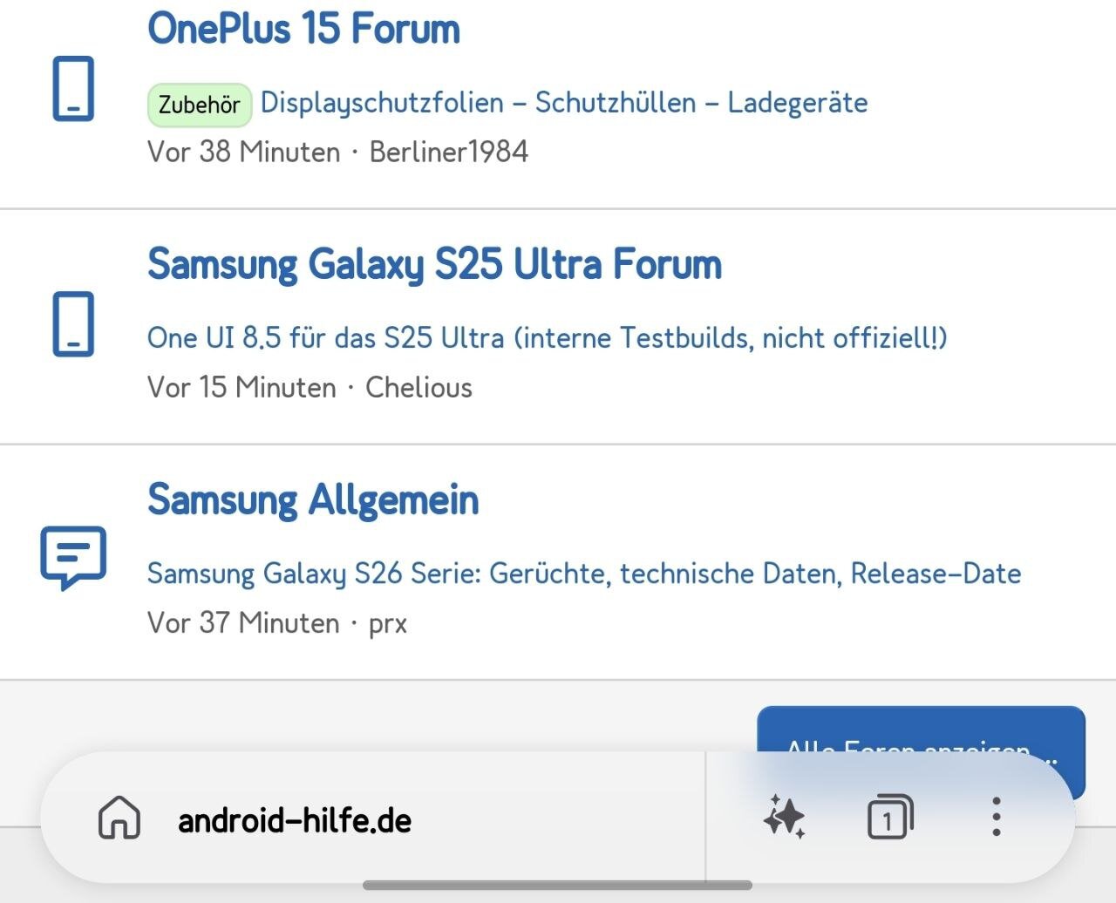Click the chat bubble icon beside Samsung Allgemein
This screenshot has height=903, width=1116.
click(73, 558)
